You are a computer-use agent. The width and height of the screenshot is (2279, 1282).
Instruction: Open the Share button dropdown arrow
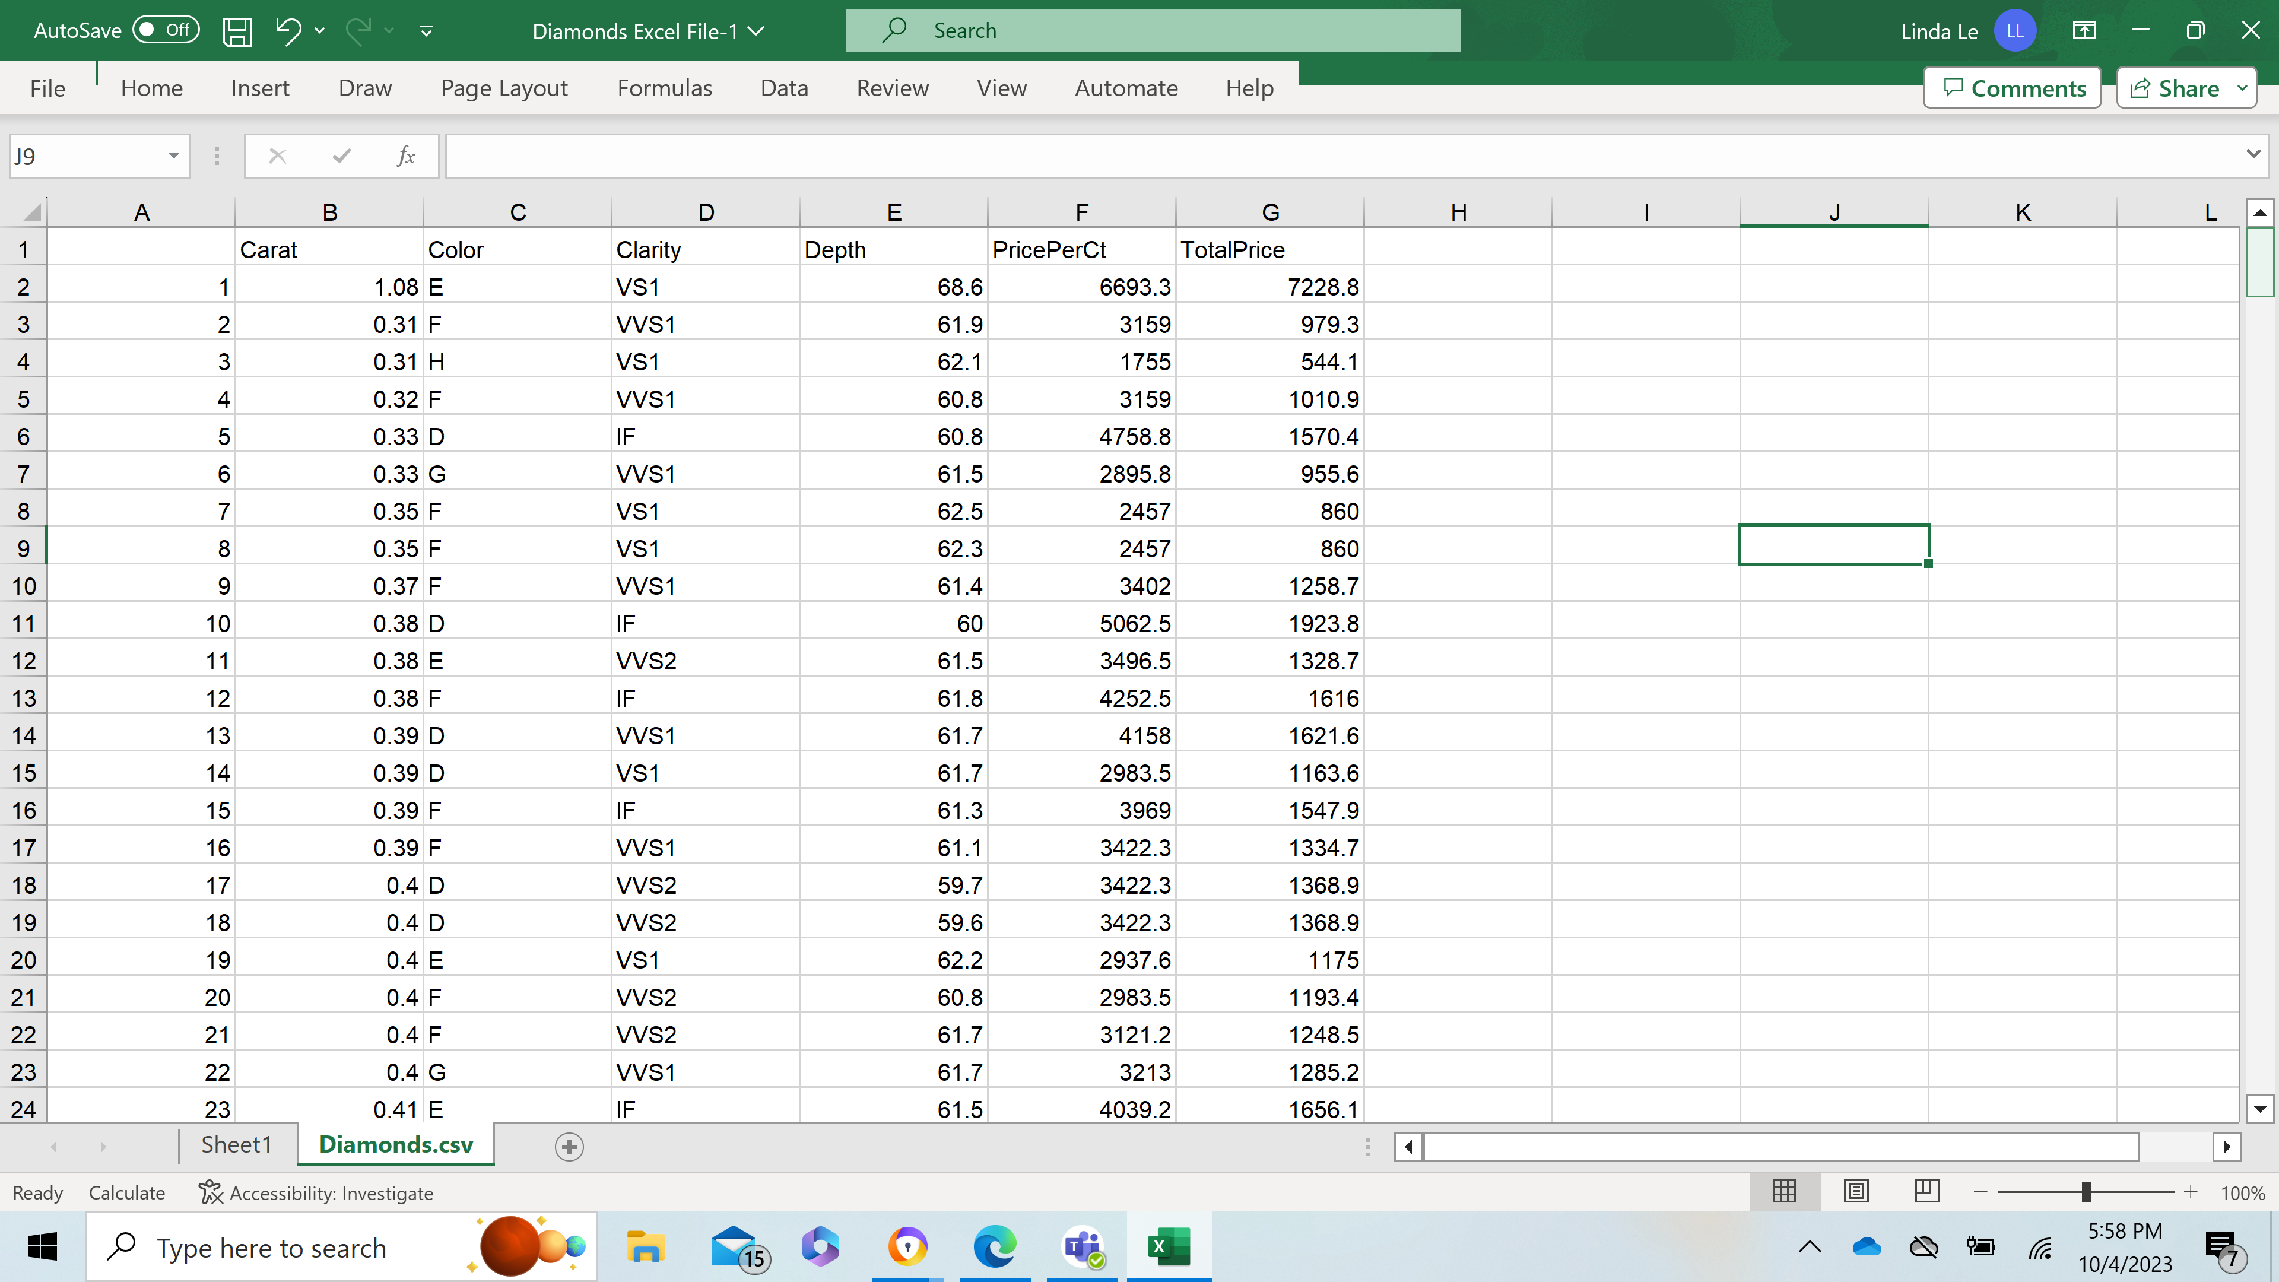click(x=2242, y=88)
